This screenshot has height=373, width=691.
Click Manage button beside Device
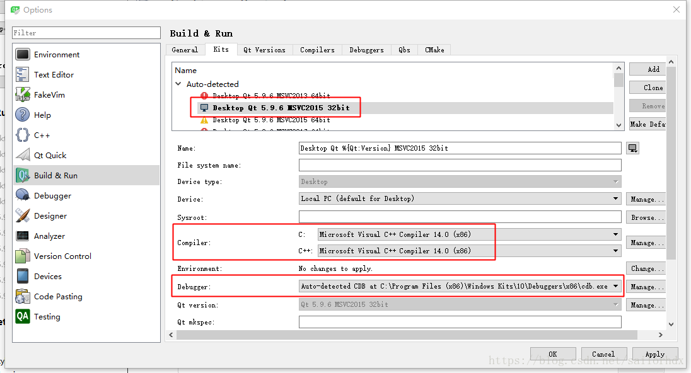646,199
